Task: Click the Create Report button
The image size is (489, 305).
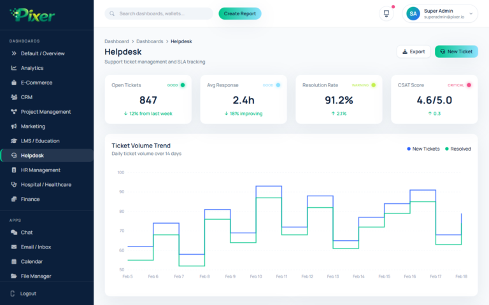Action: click(x=240, y=13)
